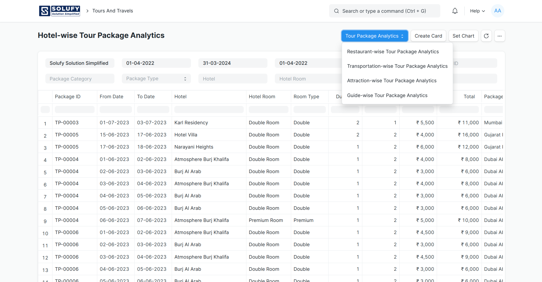The width and height of the screenshot is (542, 282).
Task: Edit the first 01-04-2022 date filter
Action: 156,63
